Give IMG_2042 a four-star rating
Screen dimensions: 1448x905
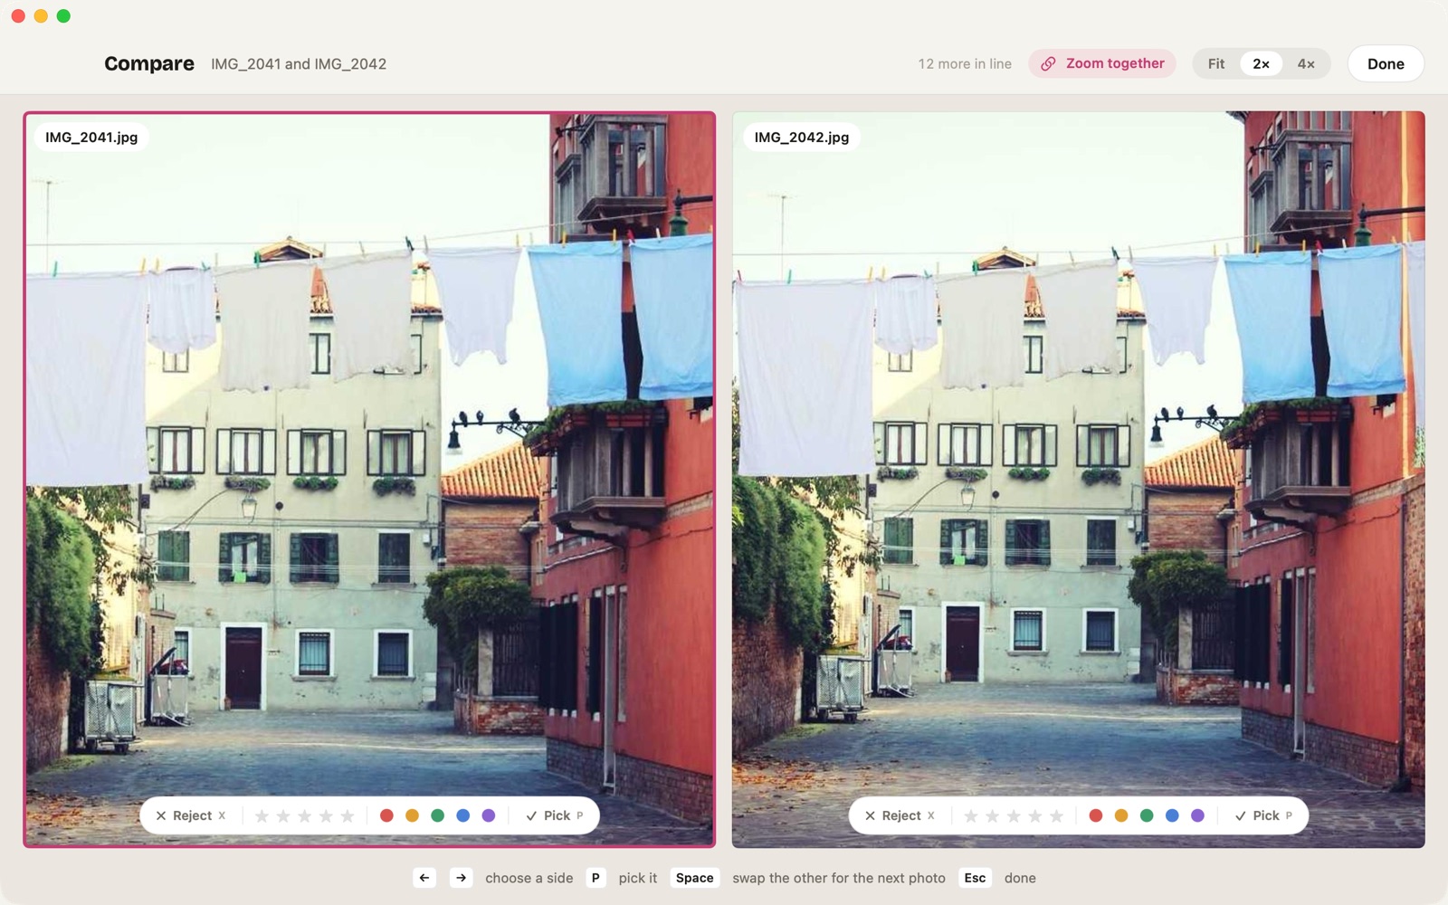[x=1035, y=816]
